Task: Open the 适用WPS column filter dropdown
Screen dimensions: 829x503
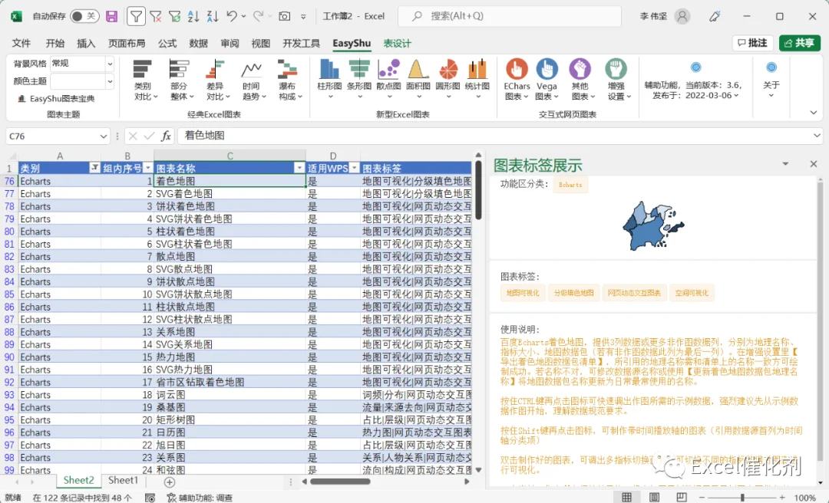Action: tap(354, 168)
